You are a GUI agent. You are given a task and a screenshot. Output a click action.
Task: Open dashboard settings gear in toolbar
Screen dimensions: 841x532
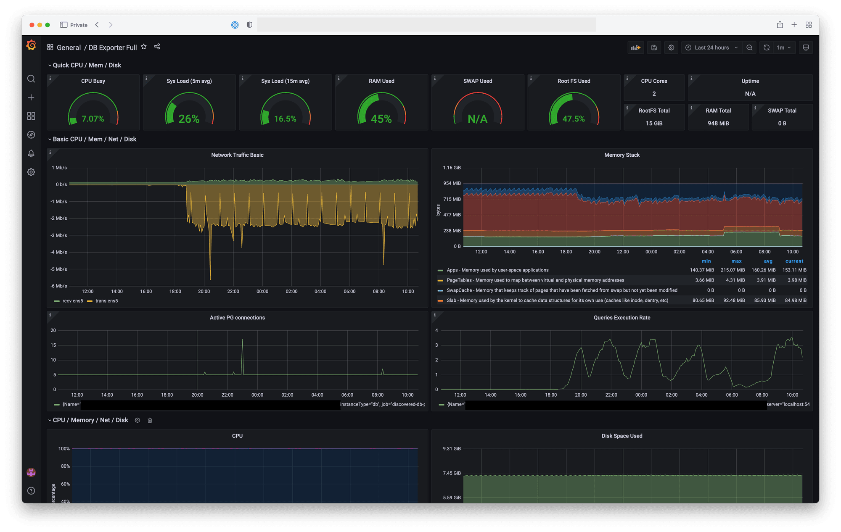coord(671,47)
